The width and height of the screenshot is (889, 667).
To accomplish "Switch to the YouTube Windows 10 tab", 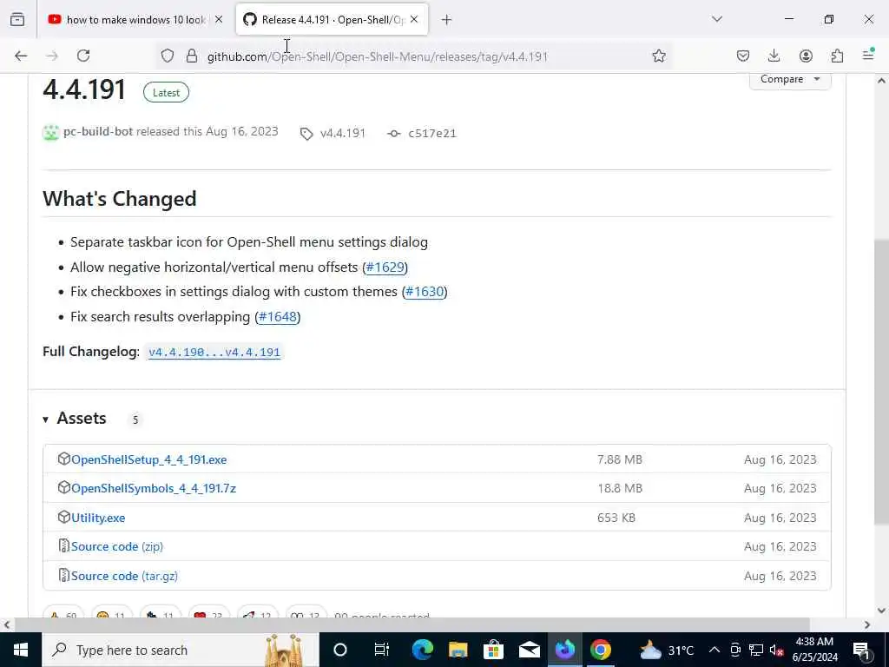I will 136,20.
